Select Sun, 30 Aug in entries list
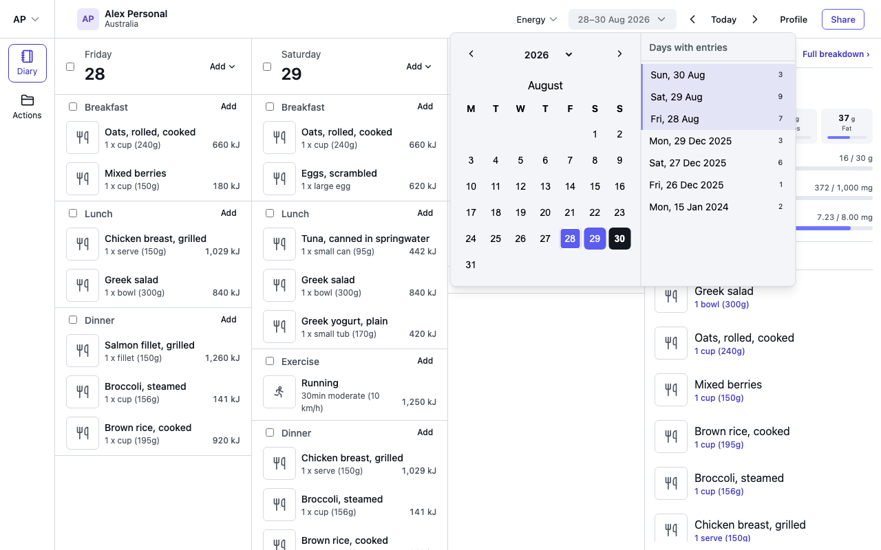 click(718, 75)
